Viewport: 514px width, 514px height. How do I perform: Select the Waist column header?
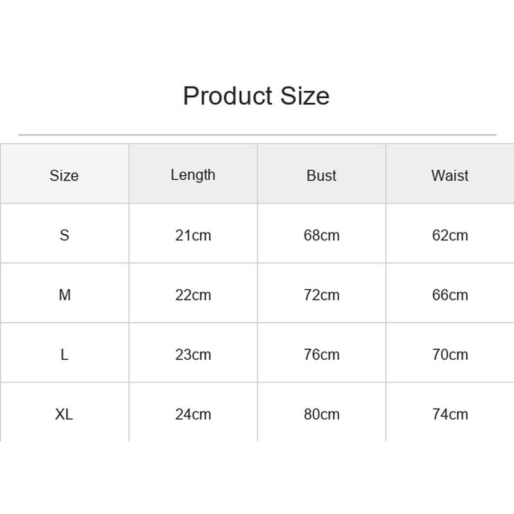click(450, 175)
